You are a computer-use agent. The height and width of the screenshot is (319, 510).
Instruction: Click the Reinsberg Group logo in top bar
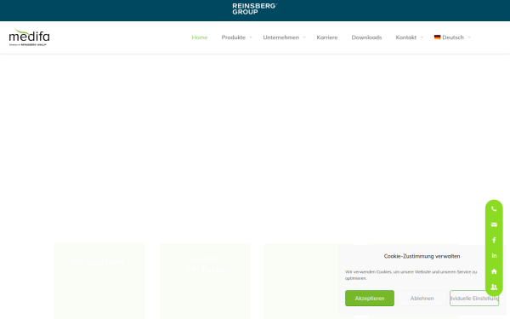[x=254, y=9]
